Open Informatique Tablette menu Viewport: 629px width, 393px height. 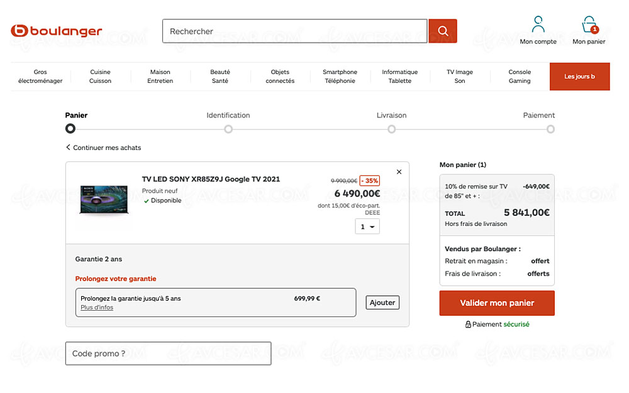pos(400,77)
